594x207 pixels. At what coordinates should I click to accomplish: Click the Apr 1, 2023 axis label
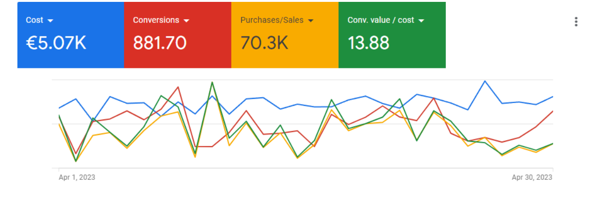point(77,177)
